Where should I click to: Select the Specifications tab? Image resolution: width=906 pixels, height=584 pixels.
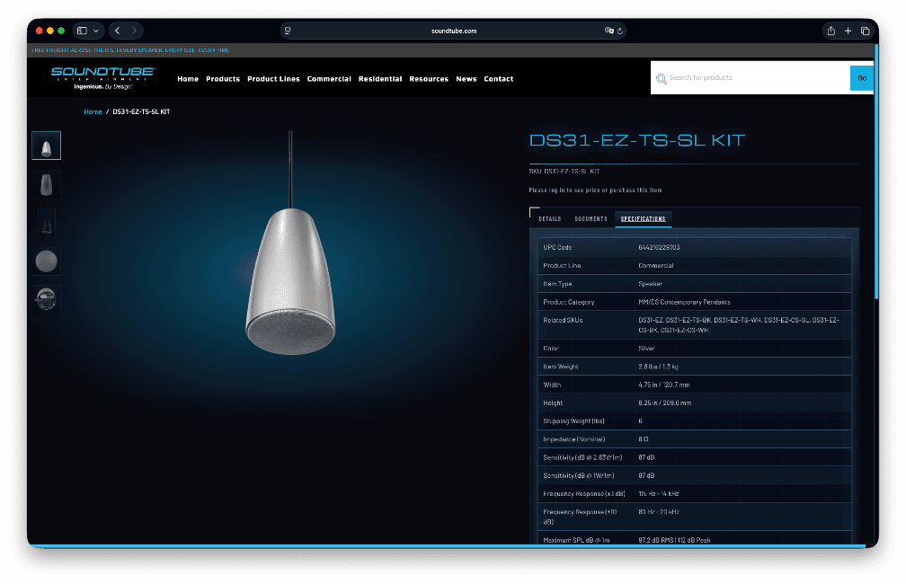pyautogui.click(x=644, y=219)
